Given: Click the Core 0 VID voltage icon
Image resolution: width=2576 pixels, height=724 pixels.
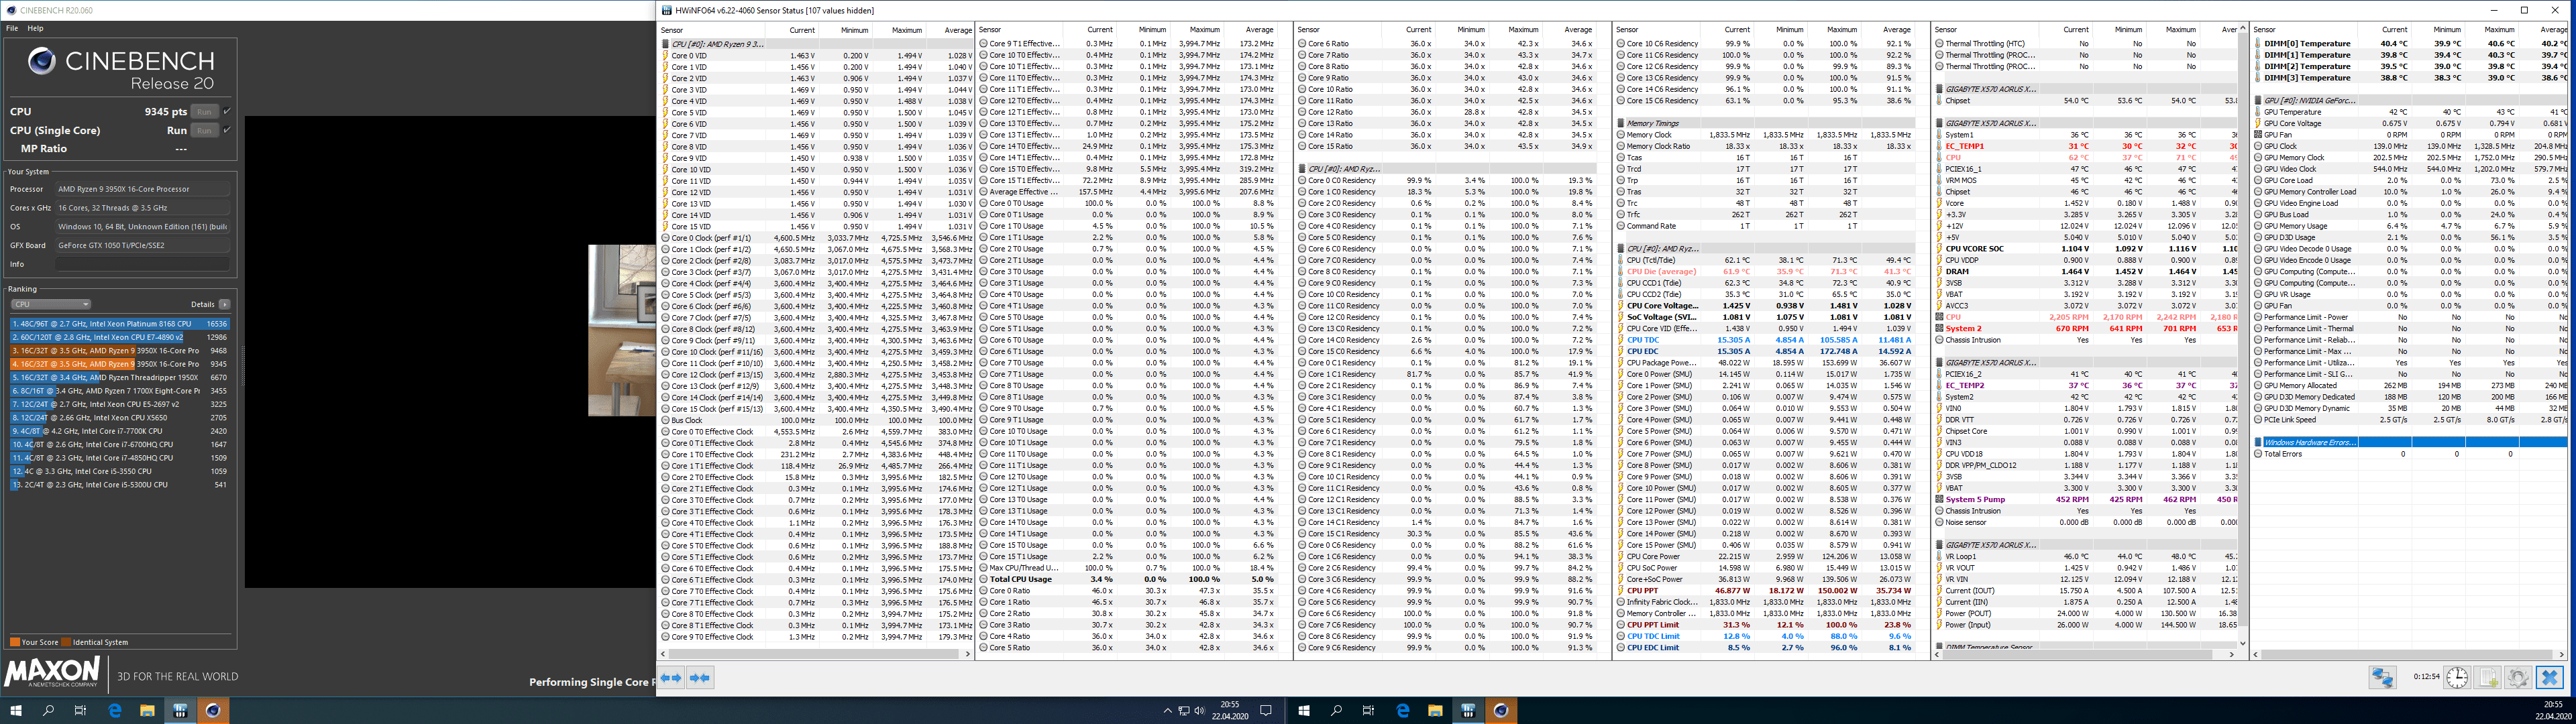Looking at the screenshot, I should [665, 55].
